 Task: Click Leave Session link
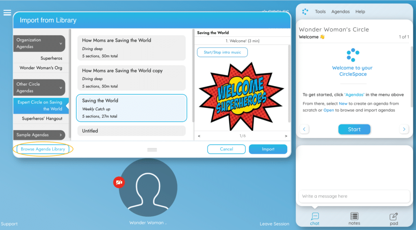click(274, 223)
